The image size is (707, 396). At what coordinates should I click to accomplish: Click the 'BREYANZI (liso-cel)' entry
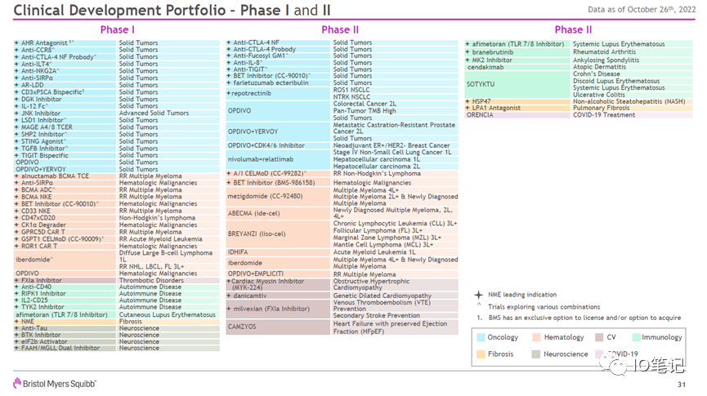click(257, 234)
